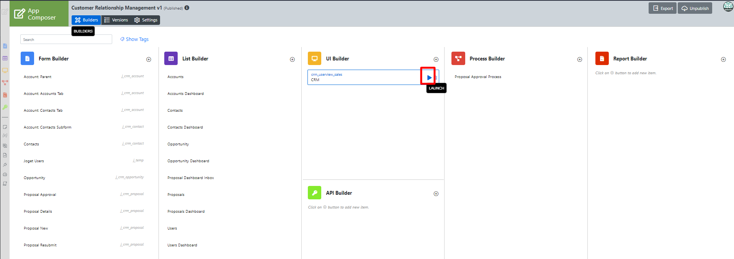Open the Settings tab
The image size is (734, 259).
[146, 20]
